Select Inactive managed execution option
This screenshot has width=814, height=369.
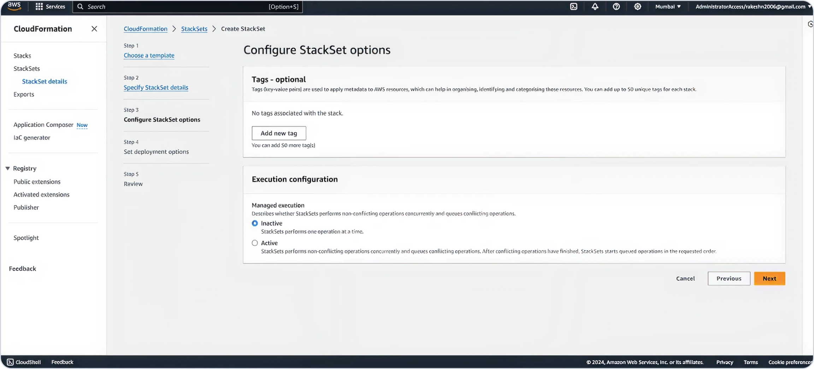coord(255,223)
